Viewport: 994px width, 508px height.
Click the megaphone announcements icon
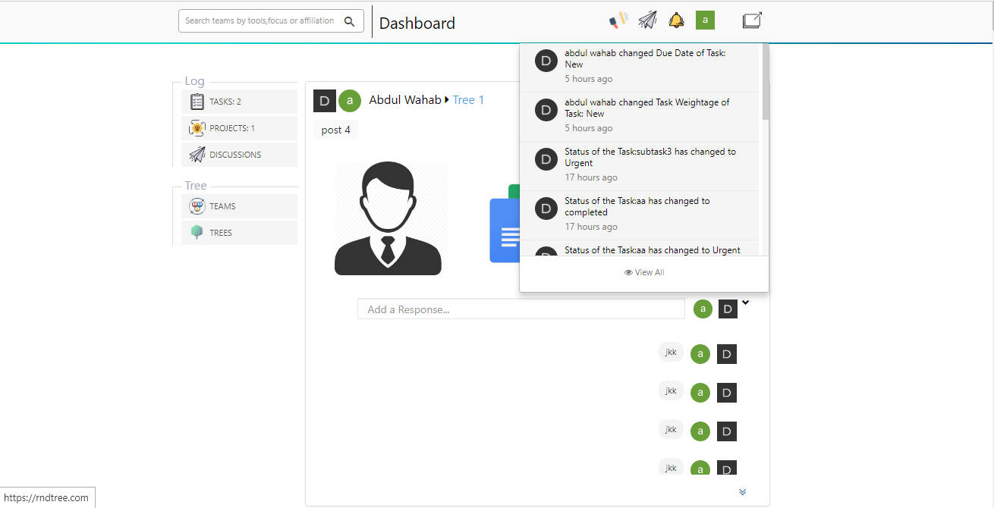click(618, 20)
